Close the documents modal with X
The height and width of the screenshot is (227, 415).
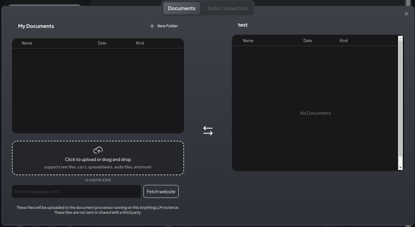point(406,14)
